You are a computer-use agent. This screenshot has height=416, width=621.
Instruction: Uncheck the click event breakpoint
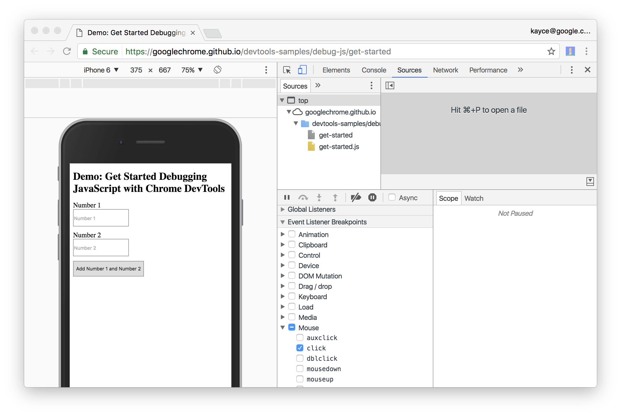[300, 348]
